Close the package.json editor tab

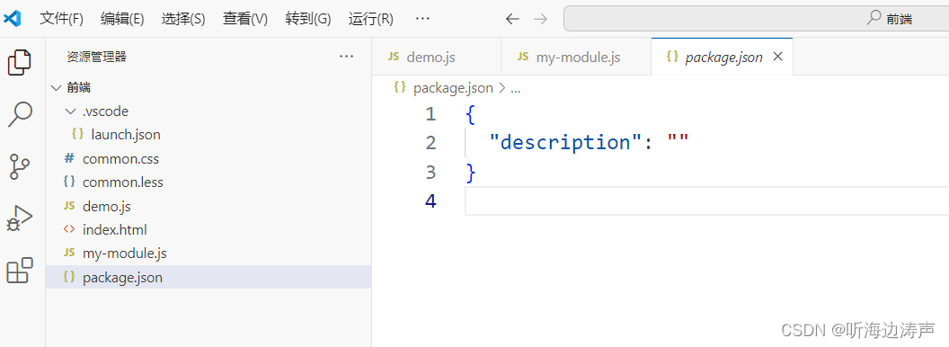(779, 57)
